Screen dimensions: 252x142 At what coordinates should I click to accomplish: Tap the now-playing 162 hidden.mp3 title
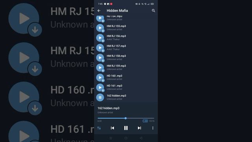coord(109,108)
